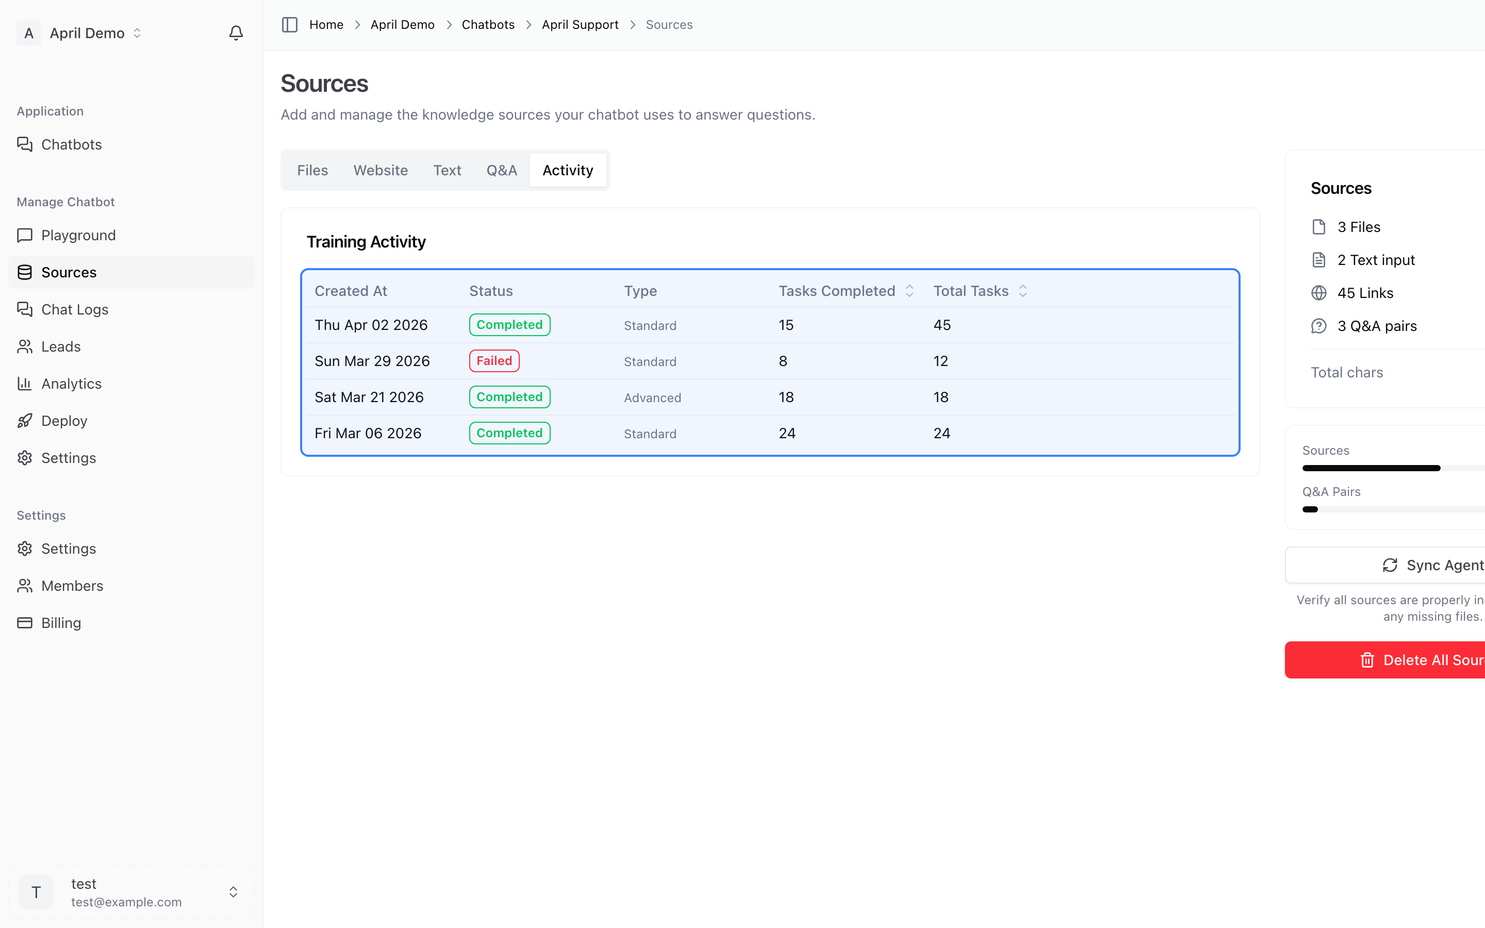Click Completed badge for Fri Mar 06 2026

point(509,433)
